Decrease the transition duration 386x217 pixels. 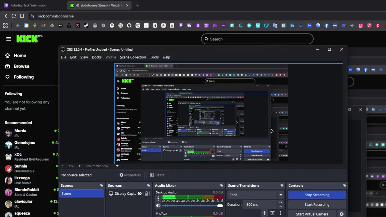coord(280,206)
